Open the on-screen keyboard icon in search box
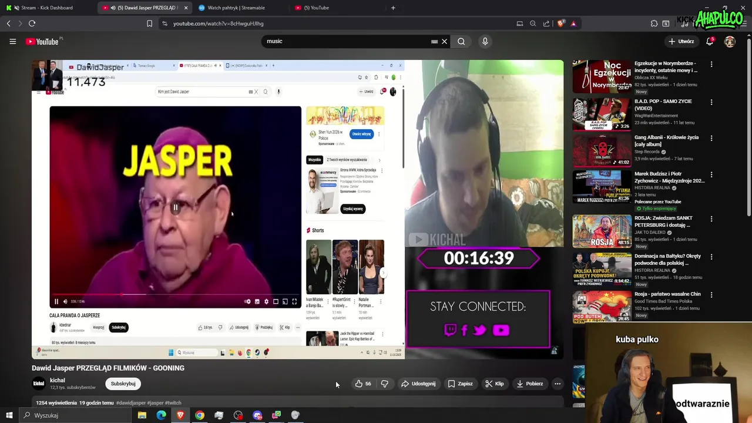 434,41
